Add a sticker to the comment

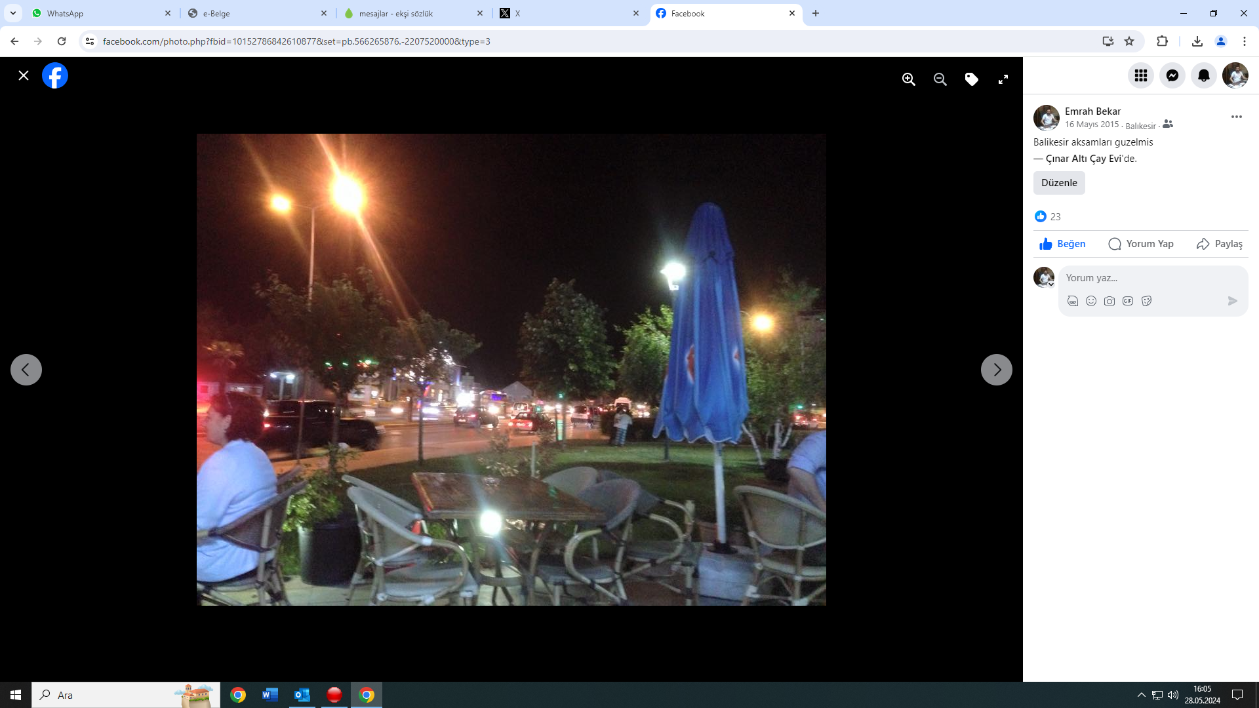1146,301
